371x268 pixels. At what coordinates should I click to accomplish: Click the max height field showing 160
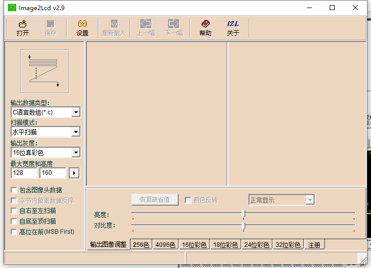[x=53, y=173]
